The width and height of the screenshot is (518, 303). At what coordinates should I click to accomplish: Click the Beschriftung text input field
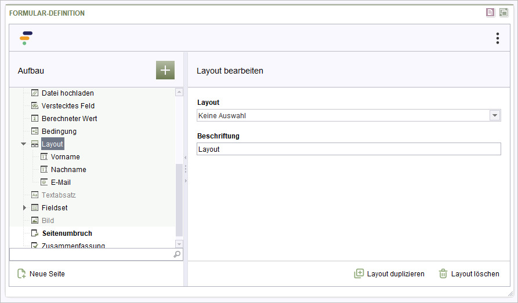349,149
